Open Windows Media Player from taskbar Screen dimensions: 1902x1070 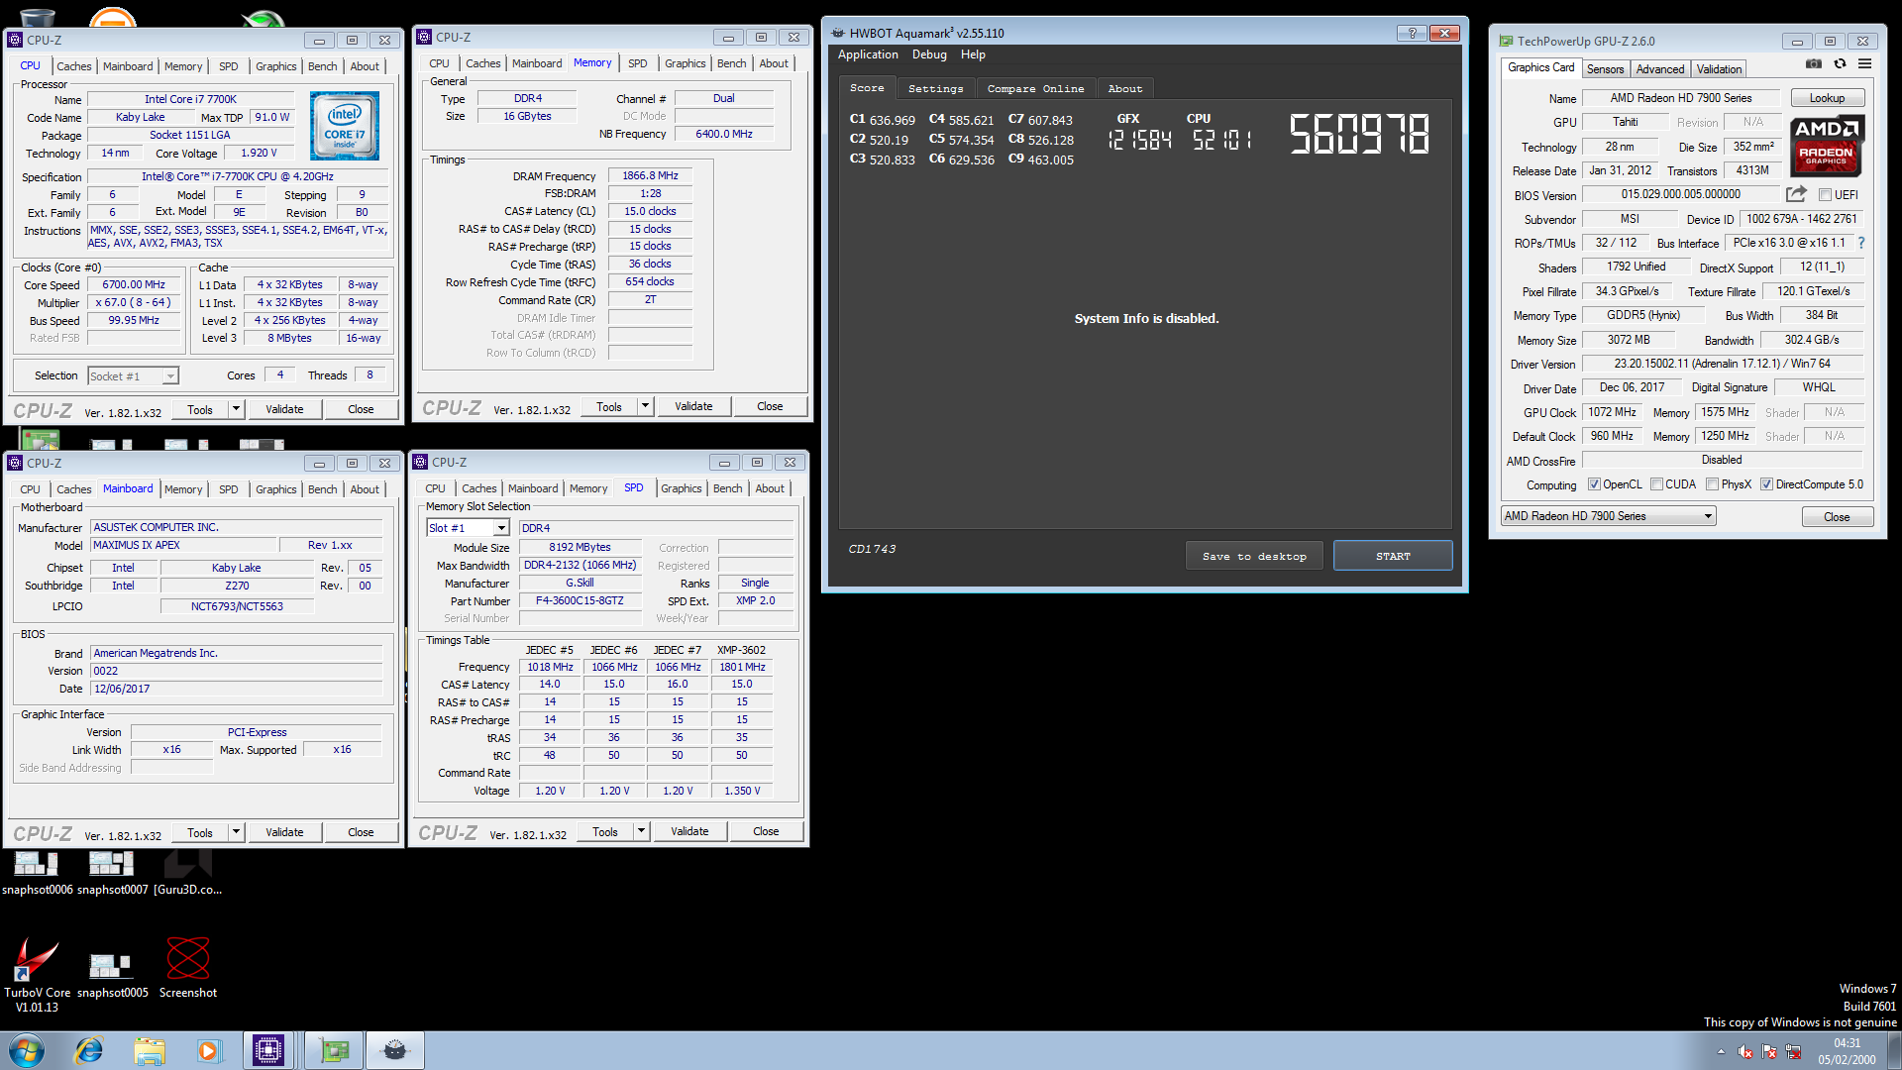(208, 1050)
